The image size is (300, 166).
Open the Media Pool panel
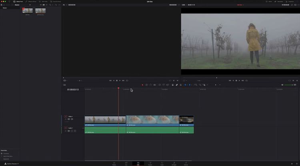tap(18, 2)
